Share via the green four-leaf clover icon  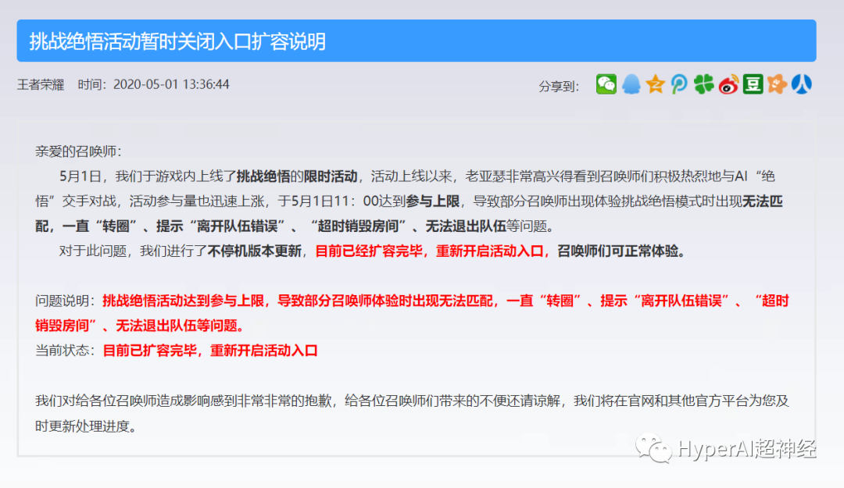703,84
